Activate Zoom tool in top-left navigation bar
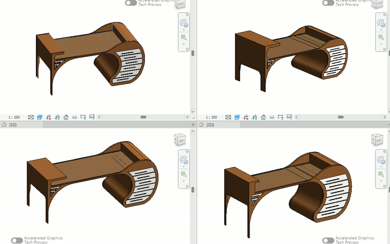Image resolution: width=390 pixels, height=244 pixels. click(x=184, y=38)
